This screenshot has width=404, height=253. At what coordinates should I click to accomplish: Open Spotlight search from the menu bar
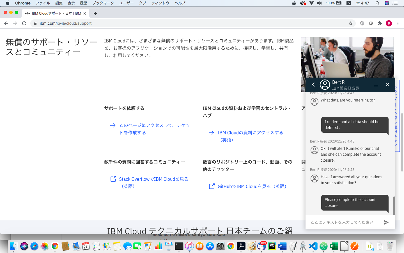coord(377,3)
